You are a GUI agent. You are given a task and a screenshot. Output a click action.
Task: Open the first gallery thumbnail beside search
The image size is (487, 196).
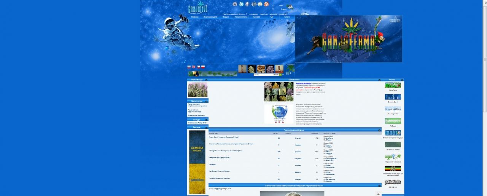242,69
